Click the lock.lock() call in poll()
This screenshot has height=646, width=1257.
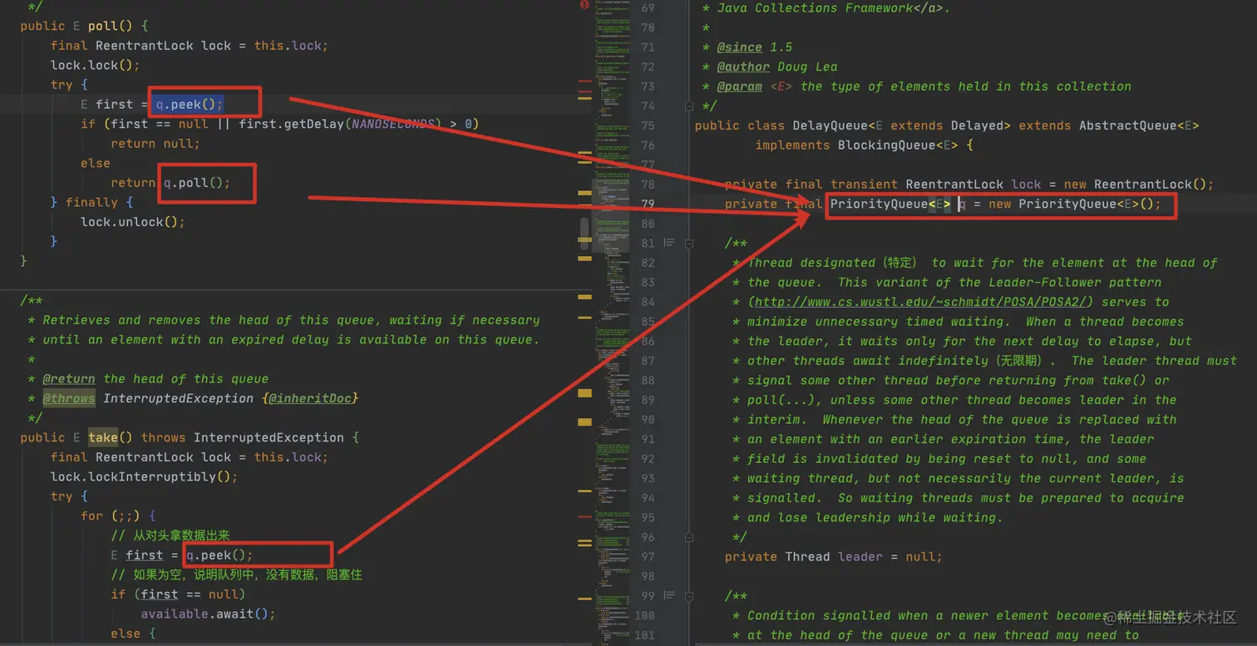(96, 65)
